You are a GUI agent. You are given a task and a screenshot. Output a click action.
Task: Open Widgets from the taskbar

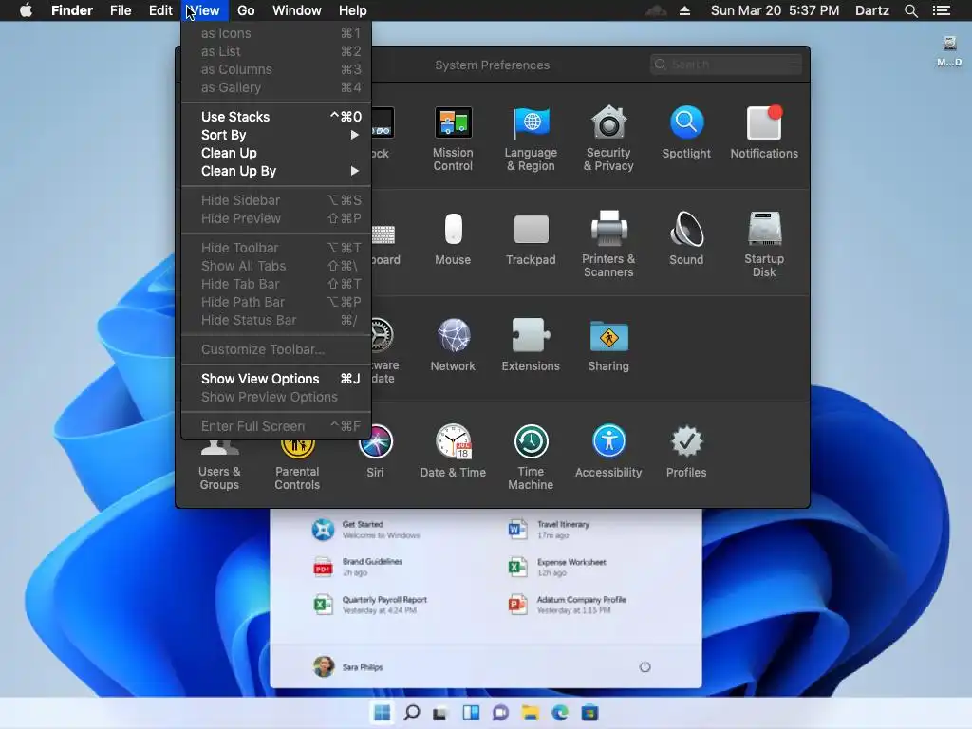[x=471, y=713]
